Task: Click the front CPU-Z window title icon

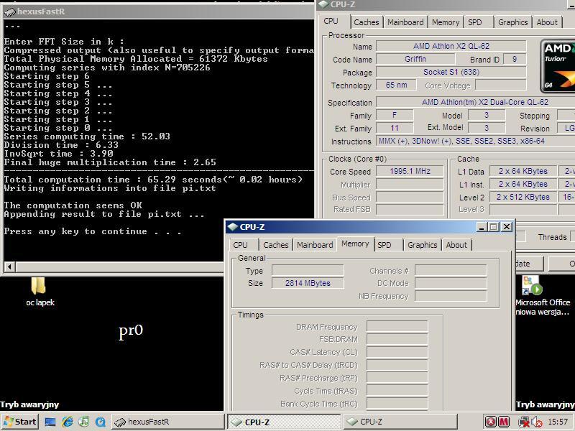Action: point(232,227)
